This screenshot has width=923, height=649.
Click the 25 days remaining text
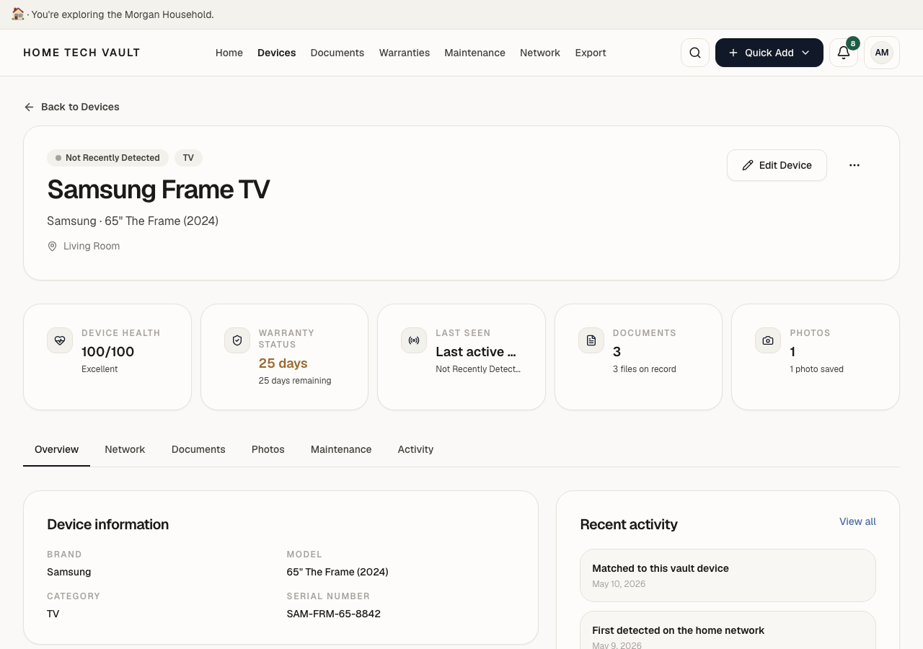click(295, 381)
